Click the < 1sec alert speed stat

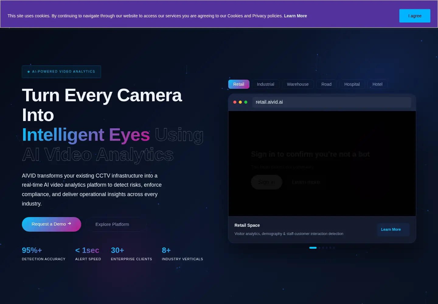point(88,254)
